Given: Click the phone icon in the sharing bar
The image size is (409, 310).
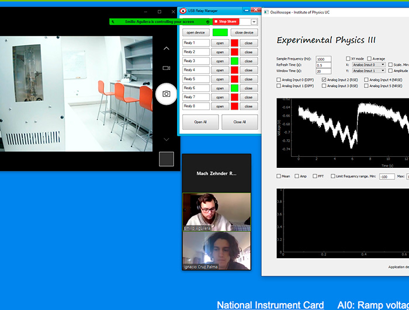Looking at the screenshot, I should [x=113, y=22].
